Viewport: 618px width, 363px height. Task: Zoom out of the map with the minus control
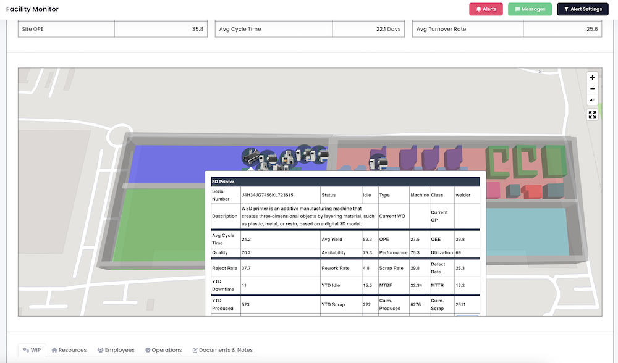pos(592,88)
